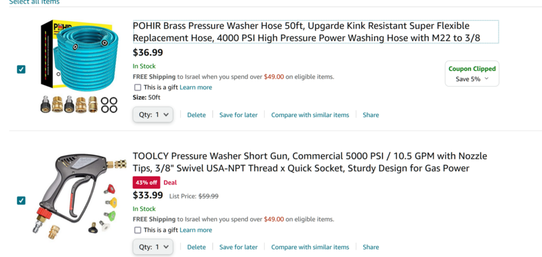This screenshot has height=257, width=542.
Task: Open the quantity dropdown for POHIR hose
Action: 153,115
